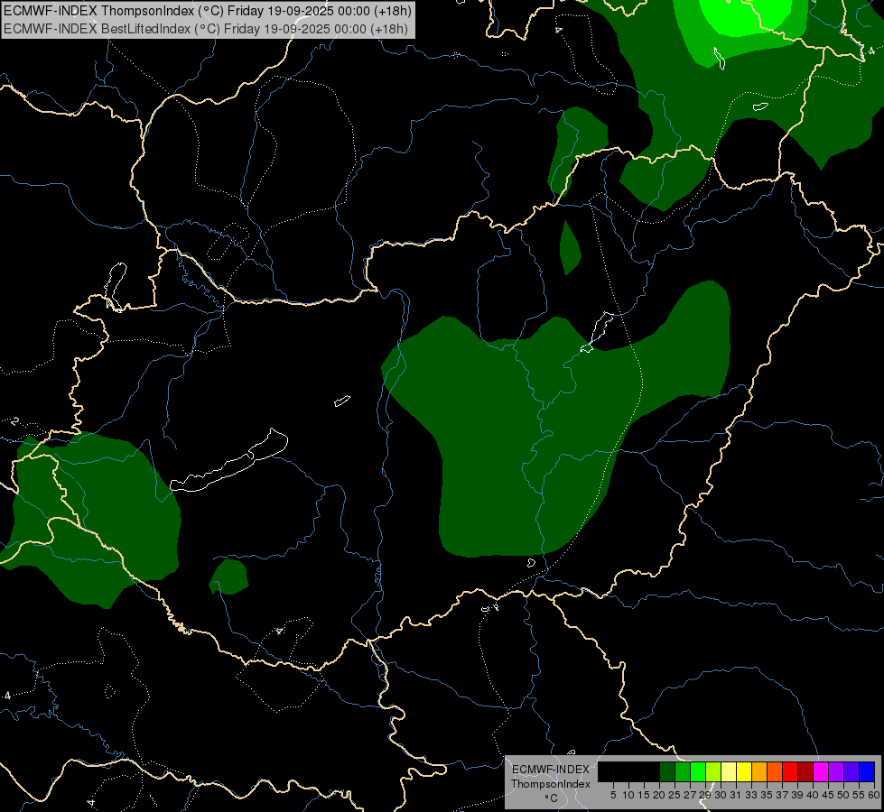Click the 'ThompsonIndex' label in the legend

(550, 784)
